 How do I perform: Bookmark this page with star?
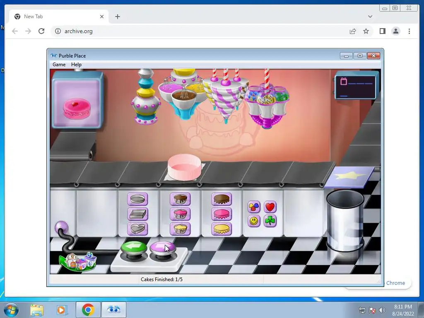pyautogui.click(x=366, y=31)
